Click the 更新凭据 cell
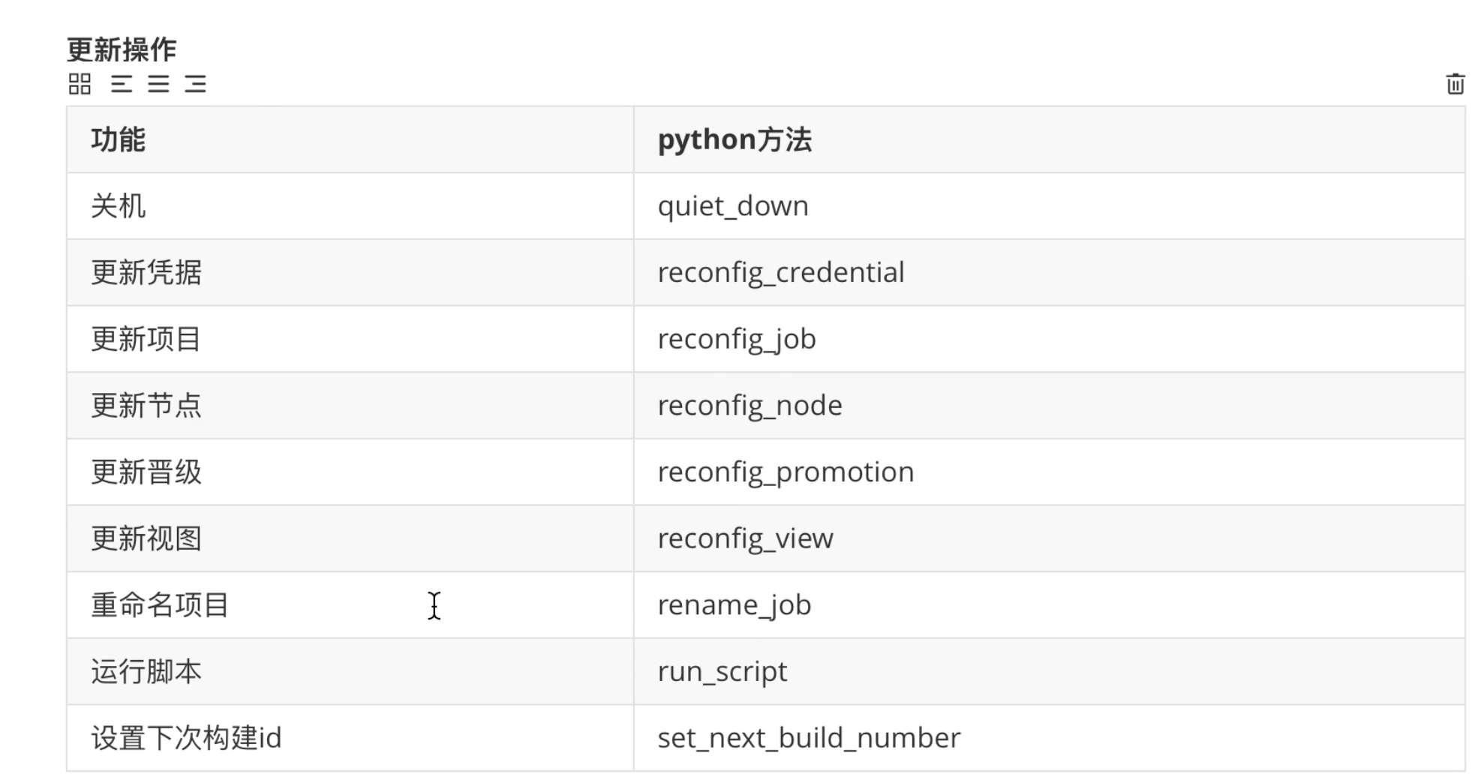 pyautogui.click(x=350, y=272)
